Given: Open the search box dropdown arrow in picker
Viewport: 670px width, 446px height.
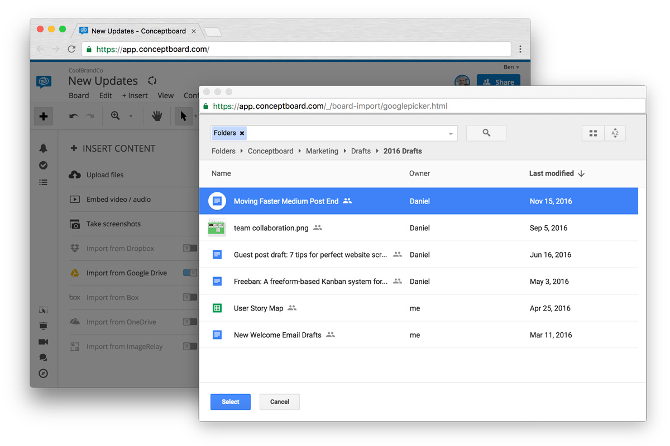Looking at the screenshot, I should coord(451,134).
